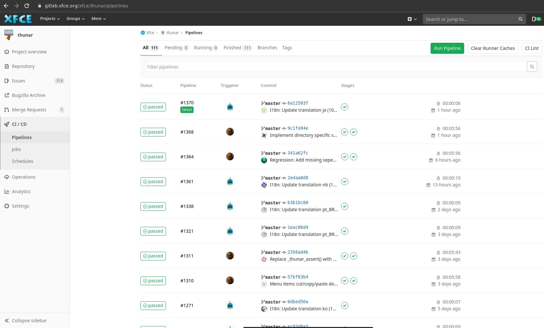
Task: Click thunar project avatar in sidebar
Action: [9, 35]
